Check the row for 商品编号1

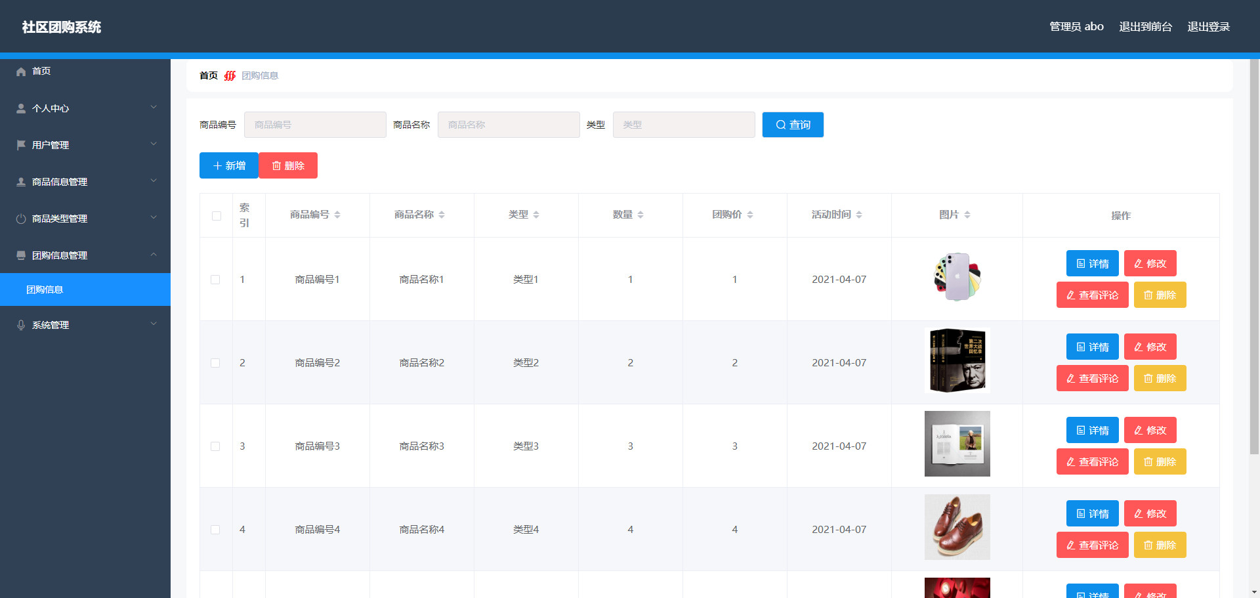pyautogui.click(x=215, y=280)
